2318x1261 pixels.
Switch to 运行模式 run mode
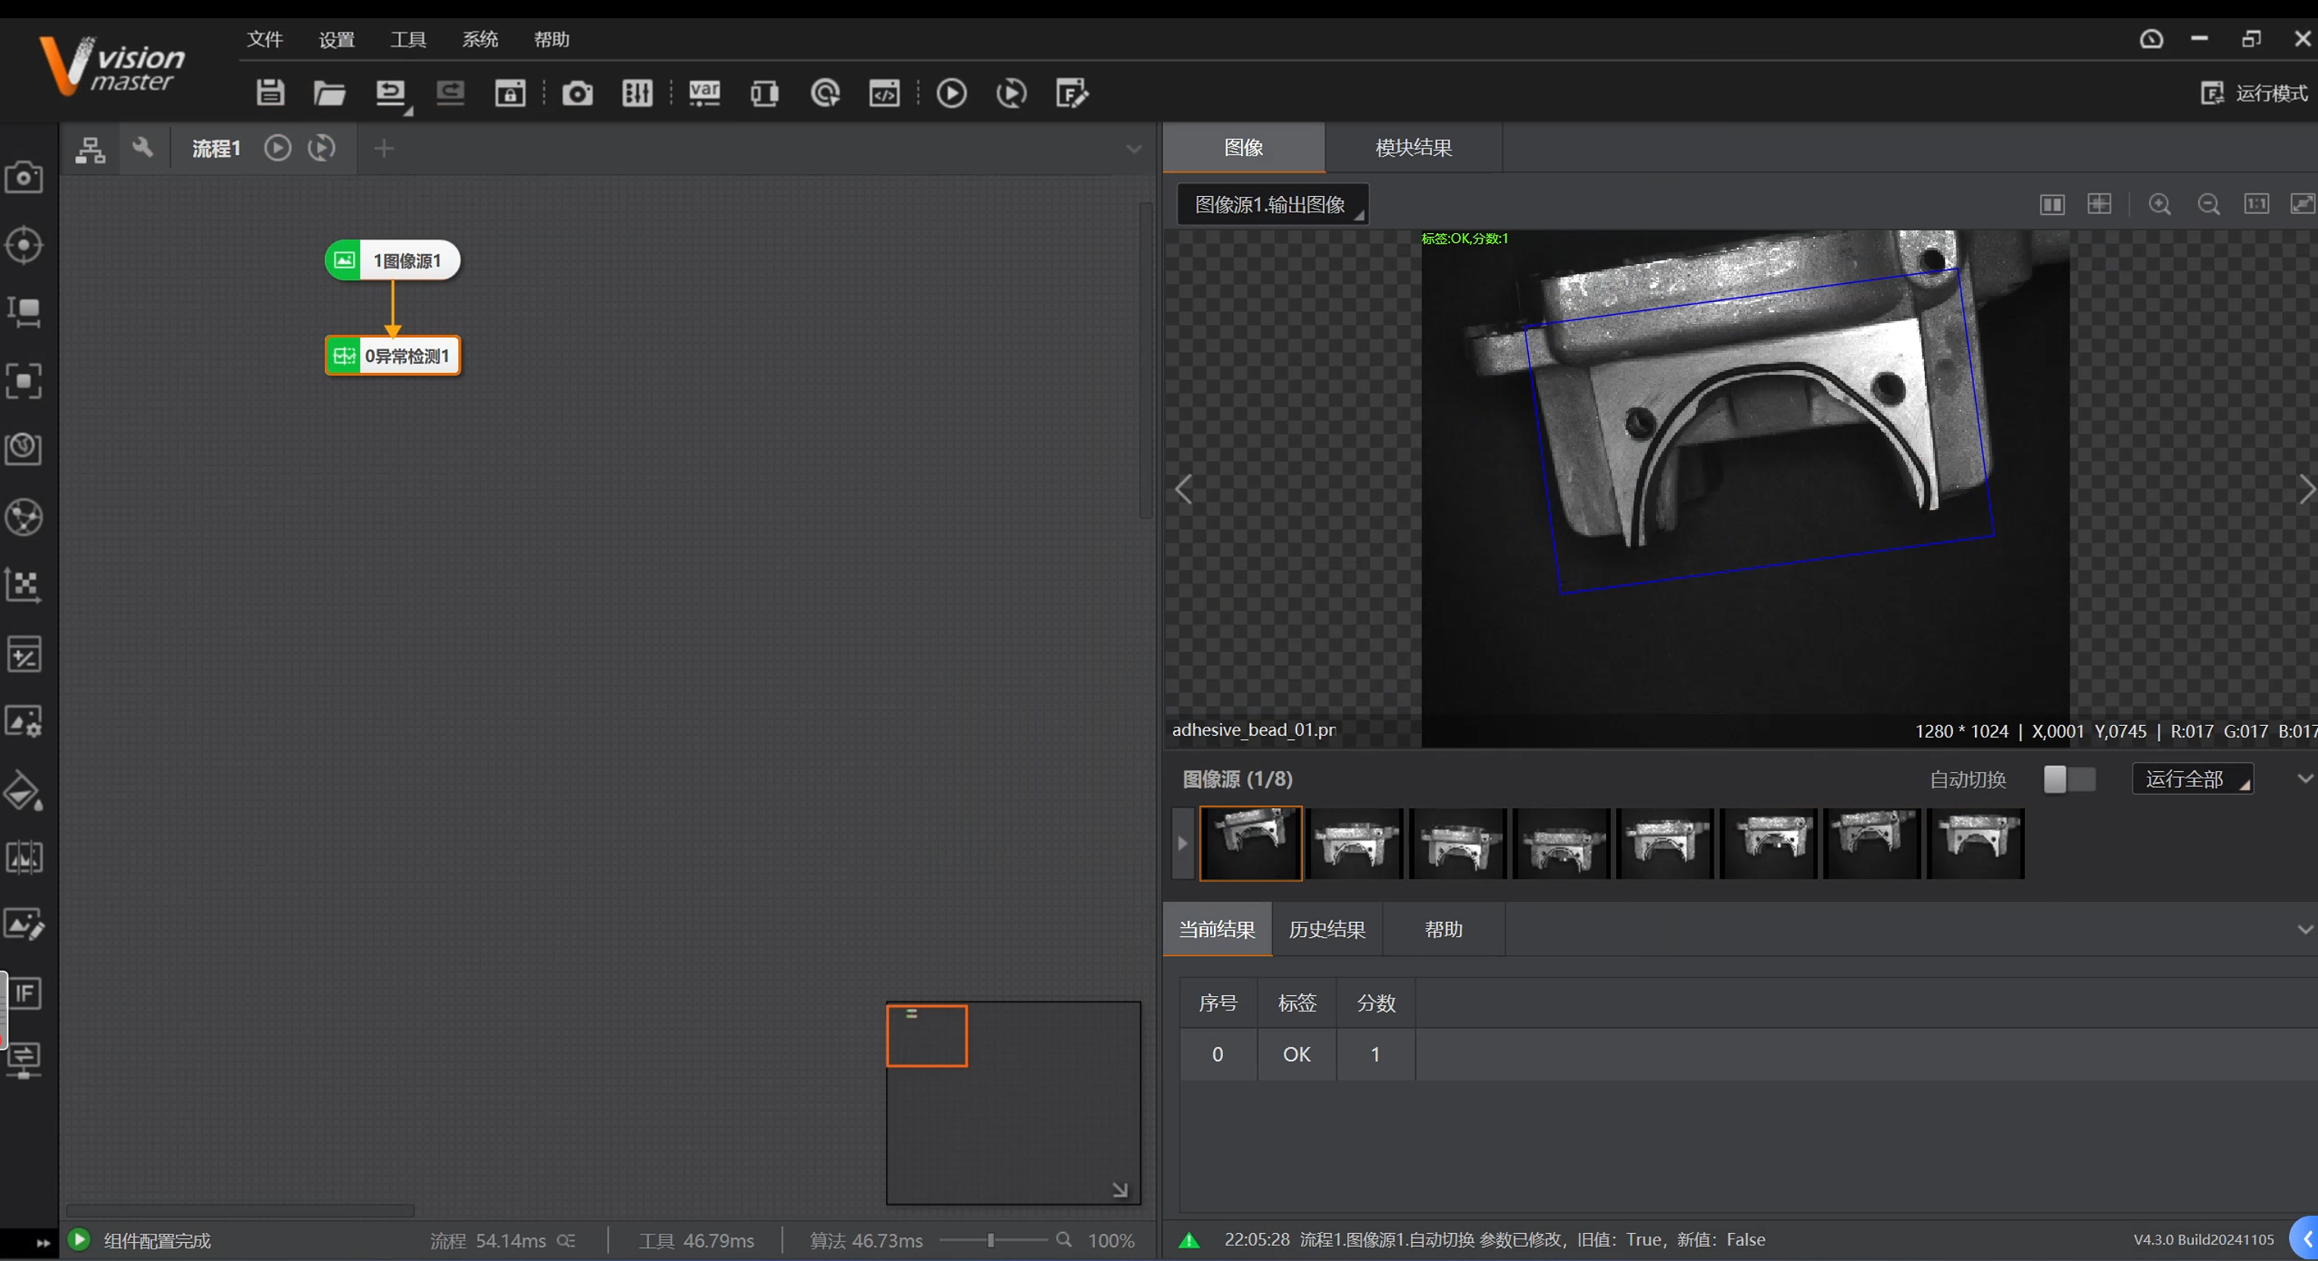pyautogui.click(x=2255, y=92)
